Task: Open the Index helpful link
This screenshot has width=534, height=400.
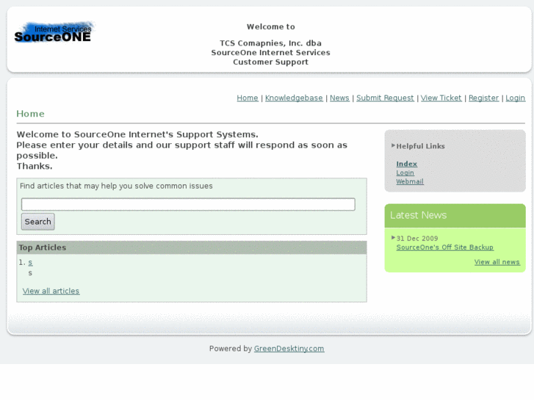Action: (x=407, y=164)
